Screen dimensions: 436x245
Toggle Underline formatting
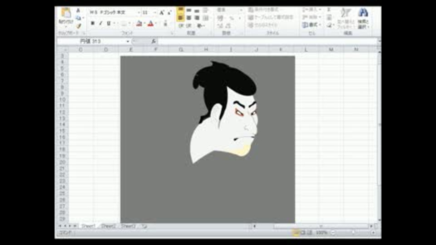(109, 23)
